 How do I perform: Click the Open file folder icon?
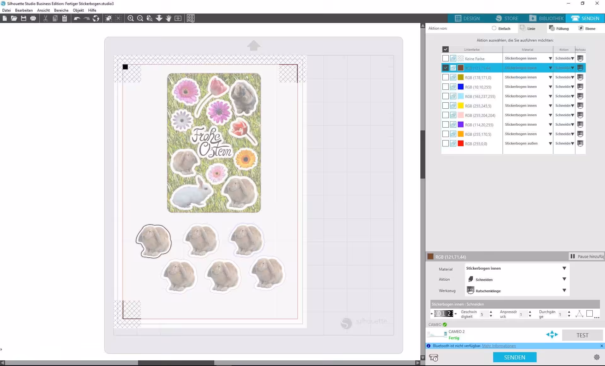(14, 18)
